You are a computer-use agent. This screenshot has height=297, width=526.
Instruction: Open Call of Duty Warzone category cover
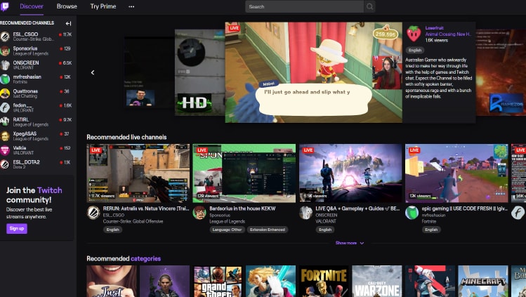377,282
